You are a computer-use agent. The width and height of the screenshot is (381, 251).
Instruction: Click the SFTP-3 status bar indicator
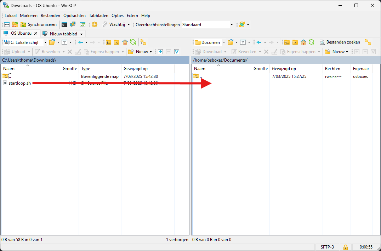[327, 247]
